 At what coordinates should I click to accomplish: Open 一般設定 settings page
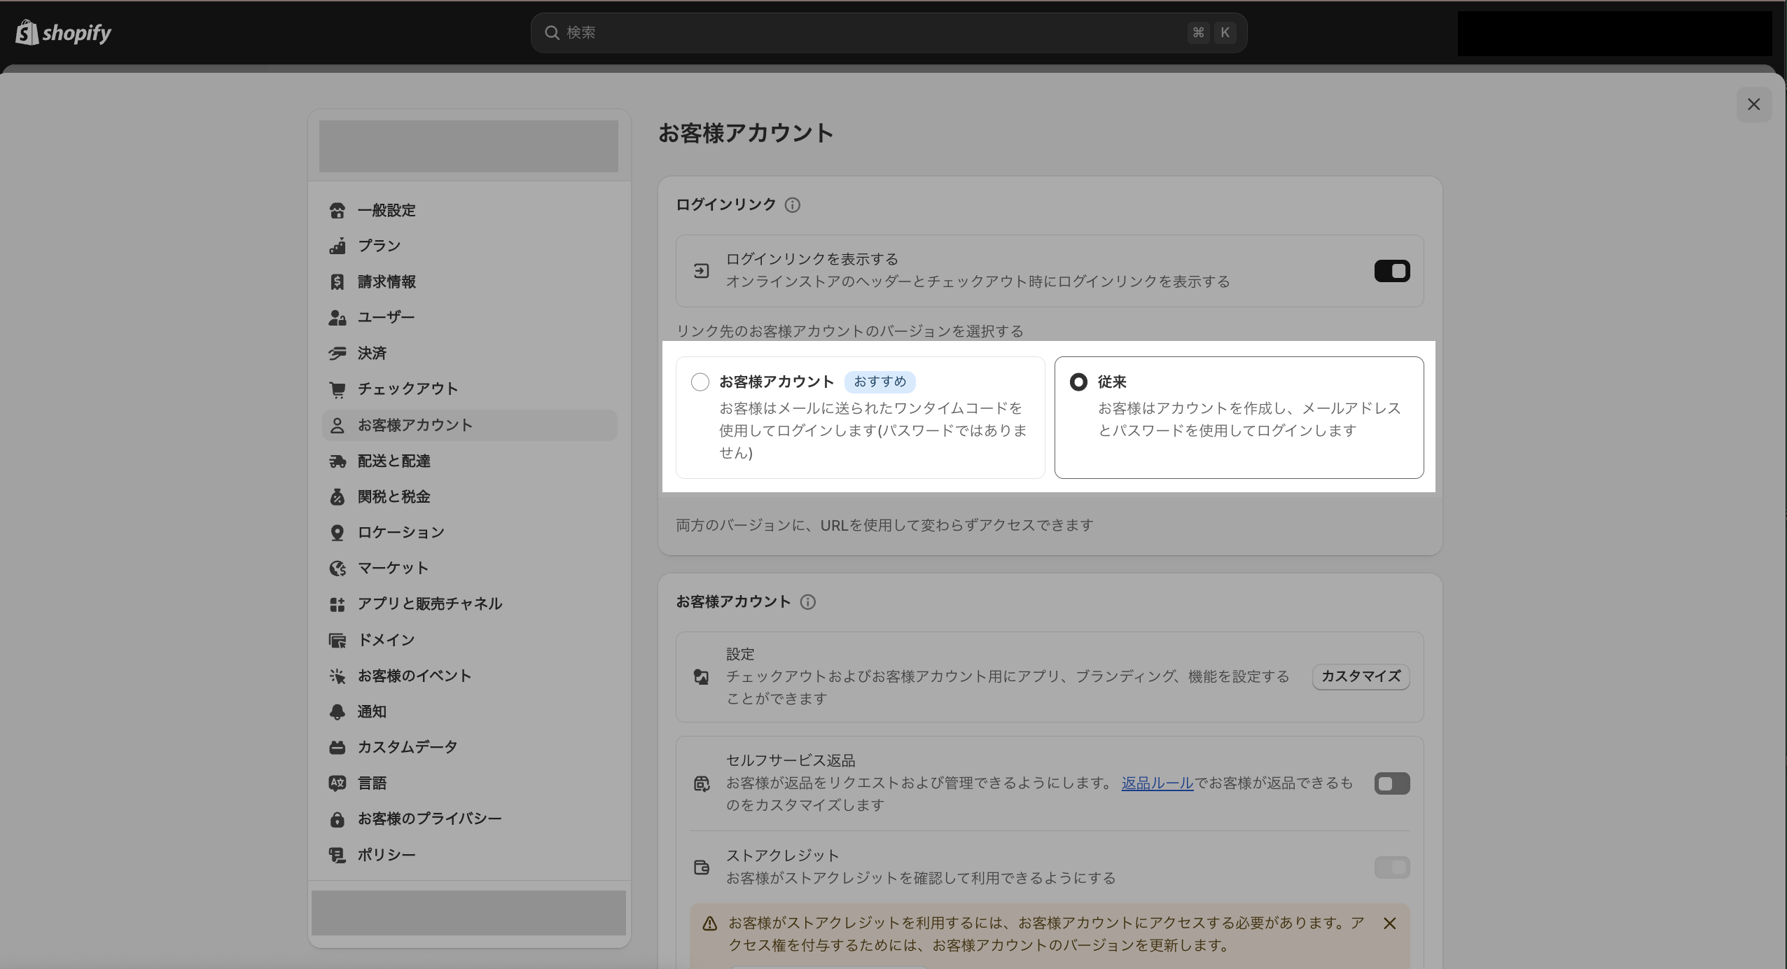coord(469,210)
